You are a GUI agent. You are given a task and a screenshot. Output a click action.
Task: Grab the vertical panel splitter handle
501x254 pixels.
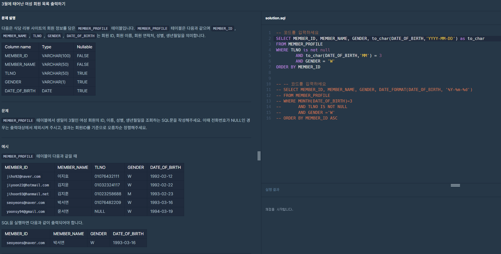click(259, 156)
